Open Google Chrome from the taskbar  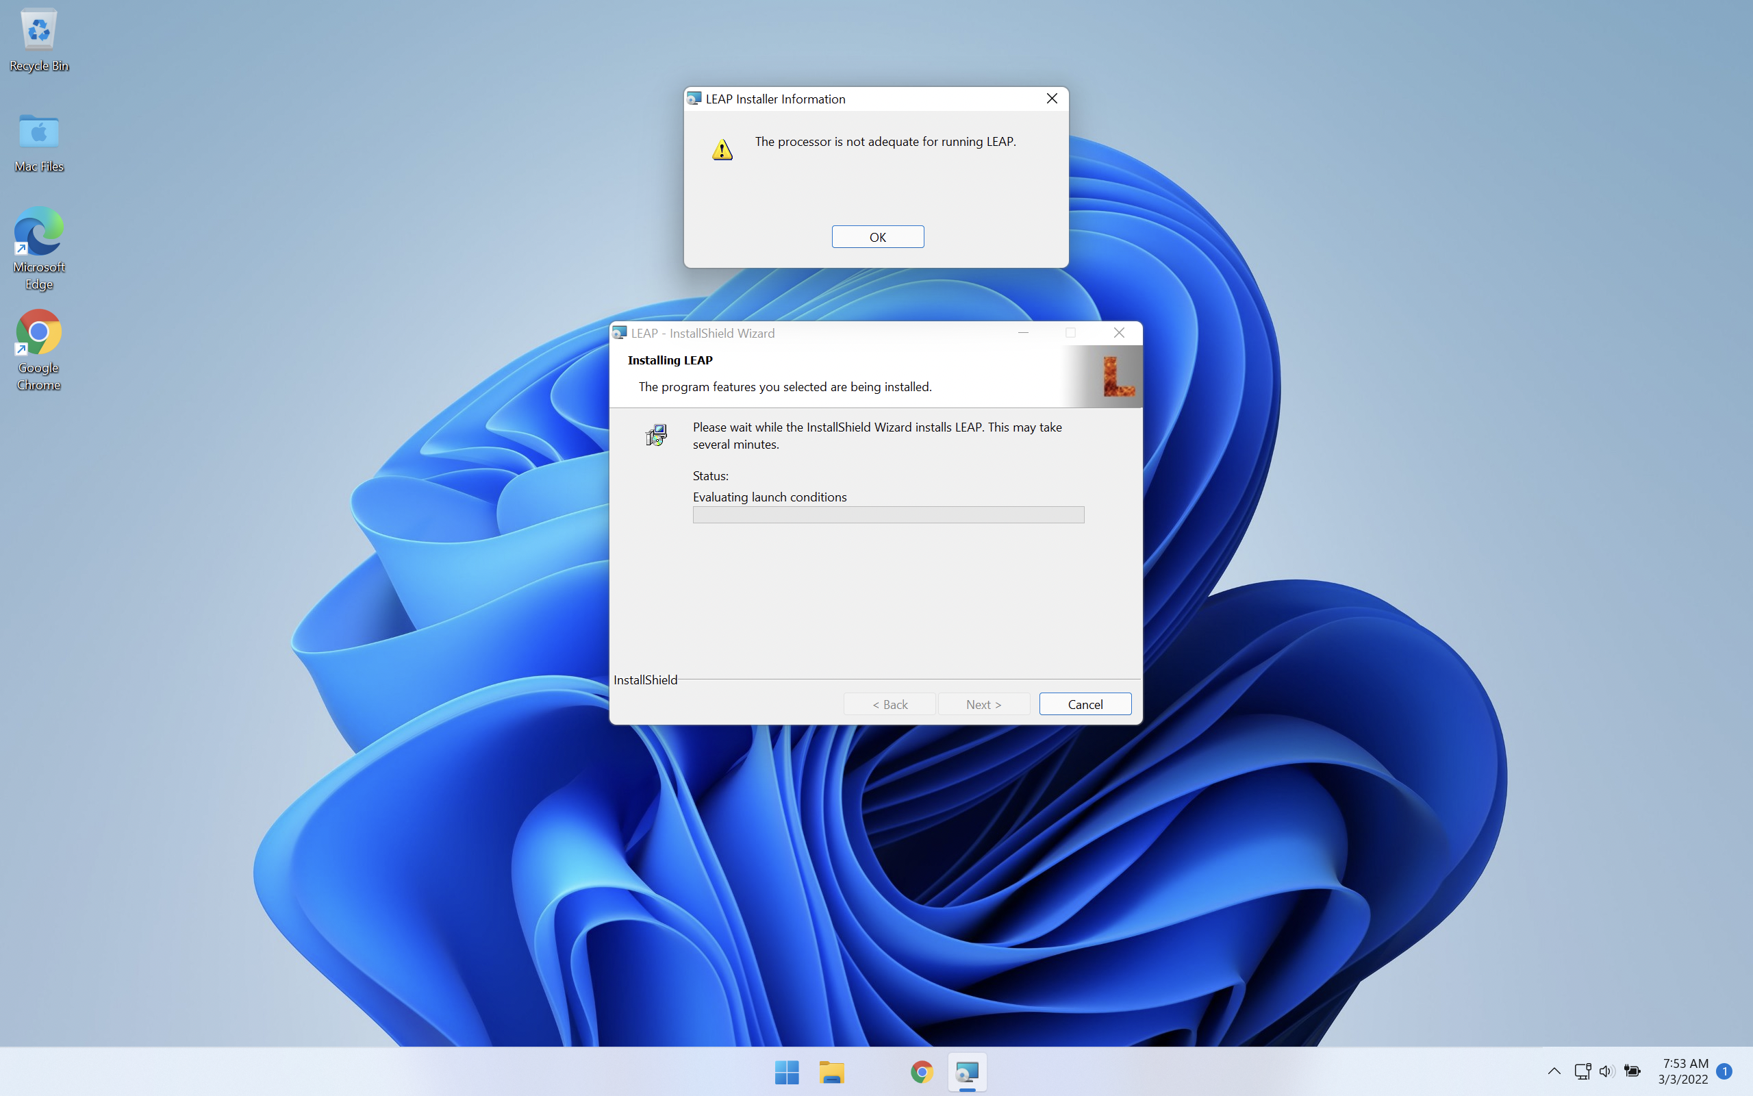pos(922,1071)
